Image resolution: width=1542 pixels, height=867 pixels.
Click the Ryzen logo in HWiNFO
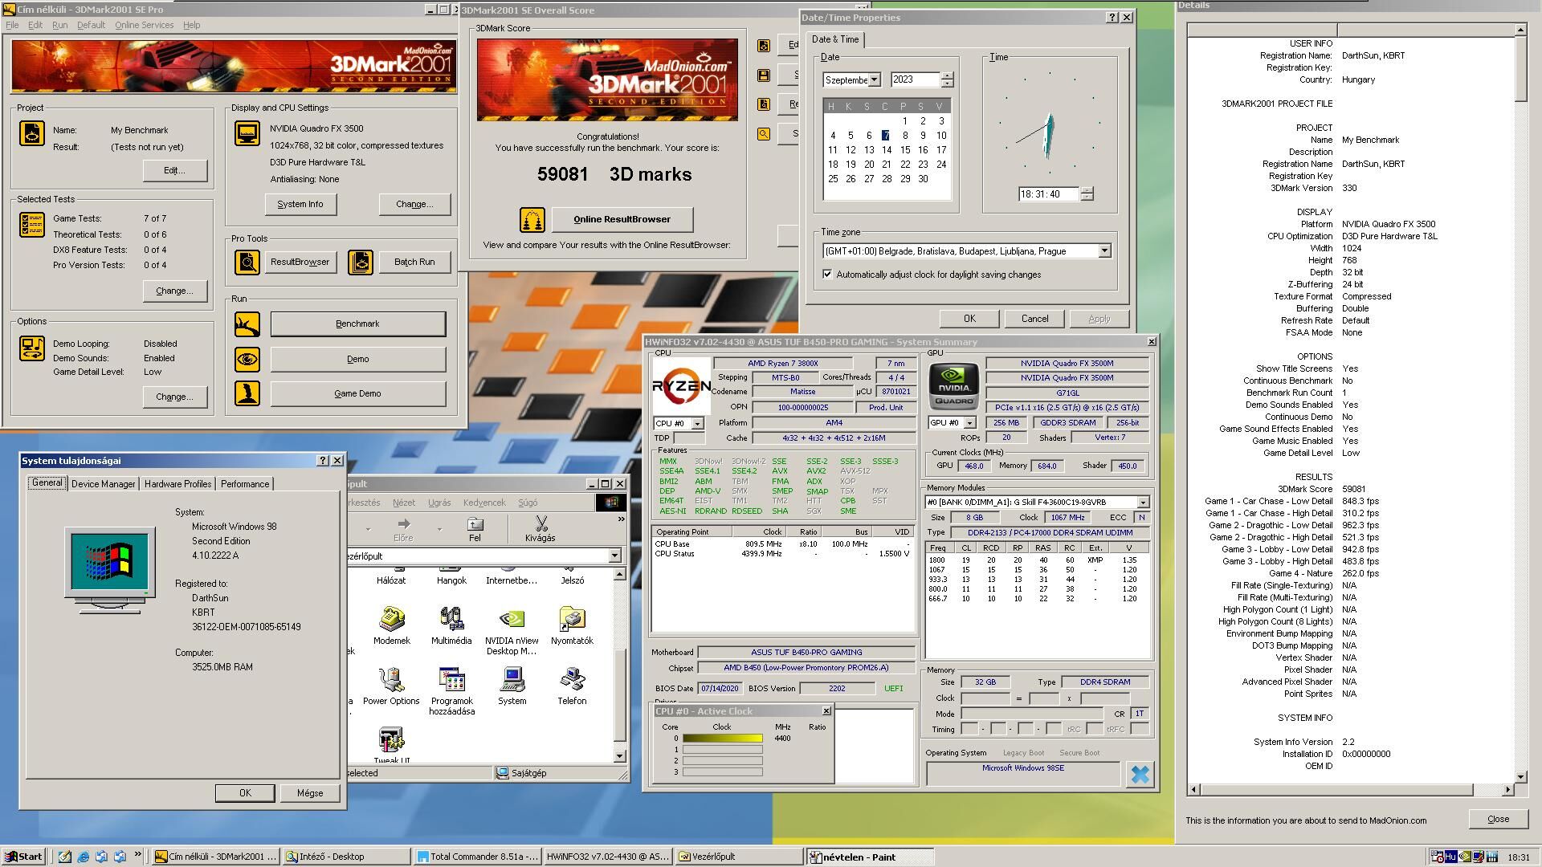click(681, 386)
